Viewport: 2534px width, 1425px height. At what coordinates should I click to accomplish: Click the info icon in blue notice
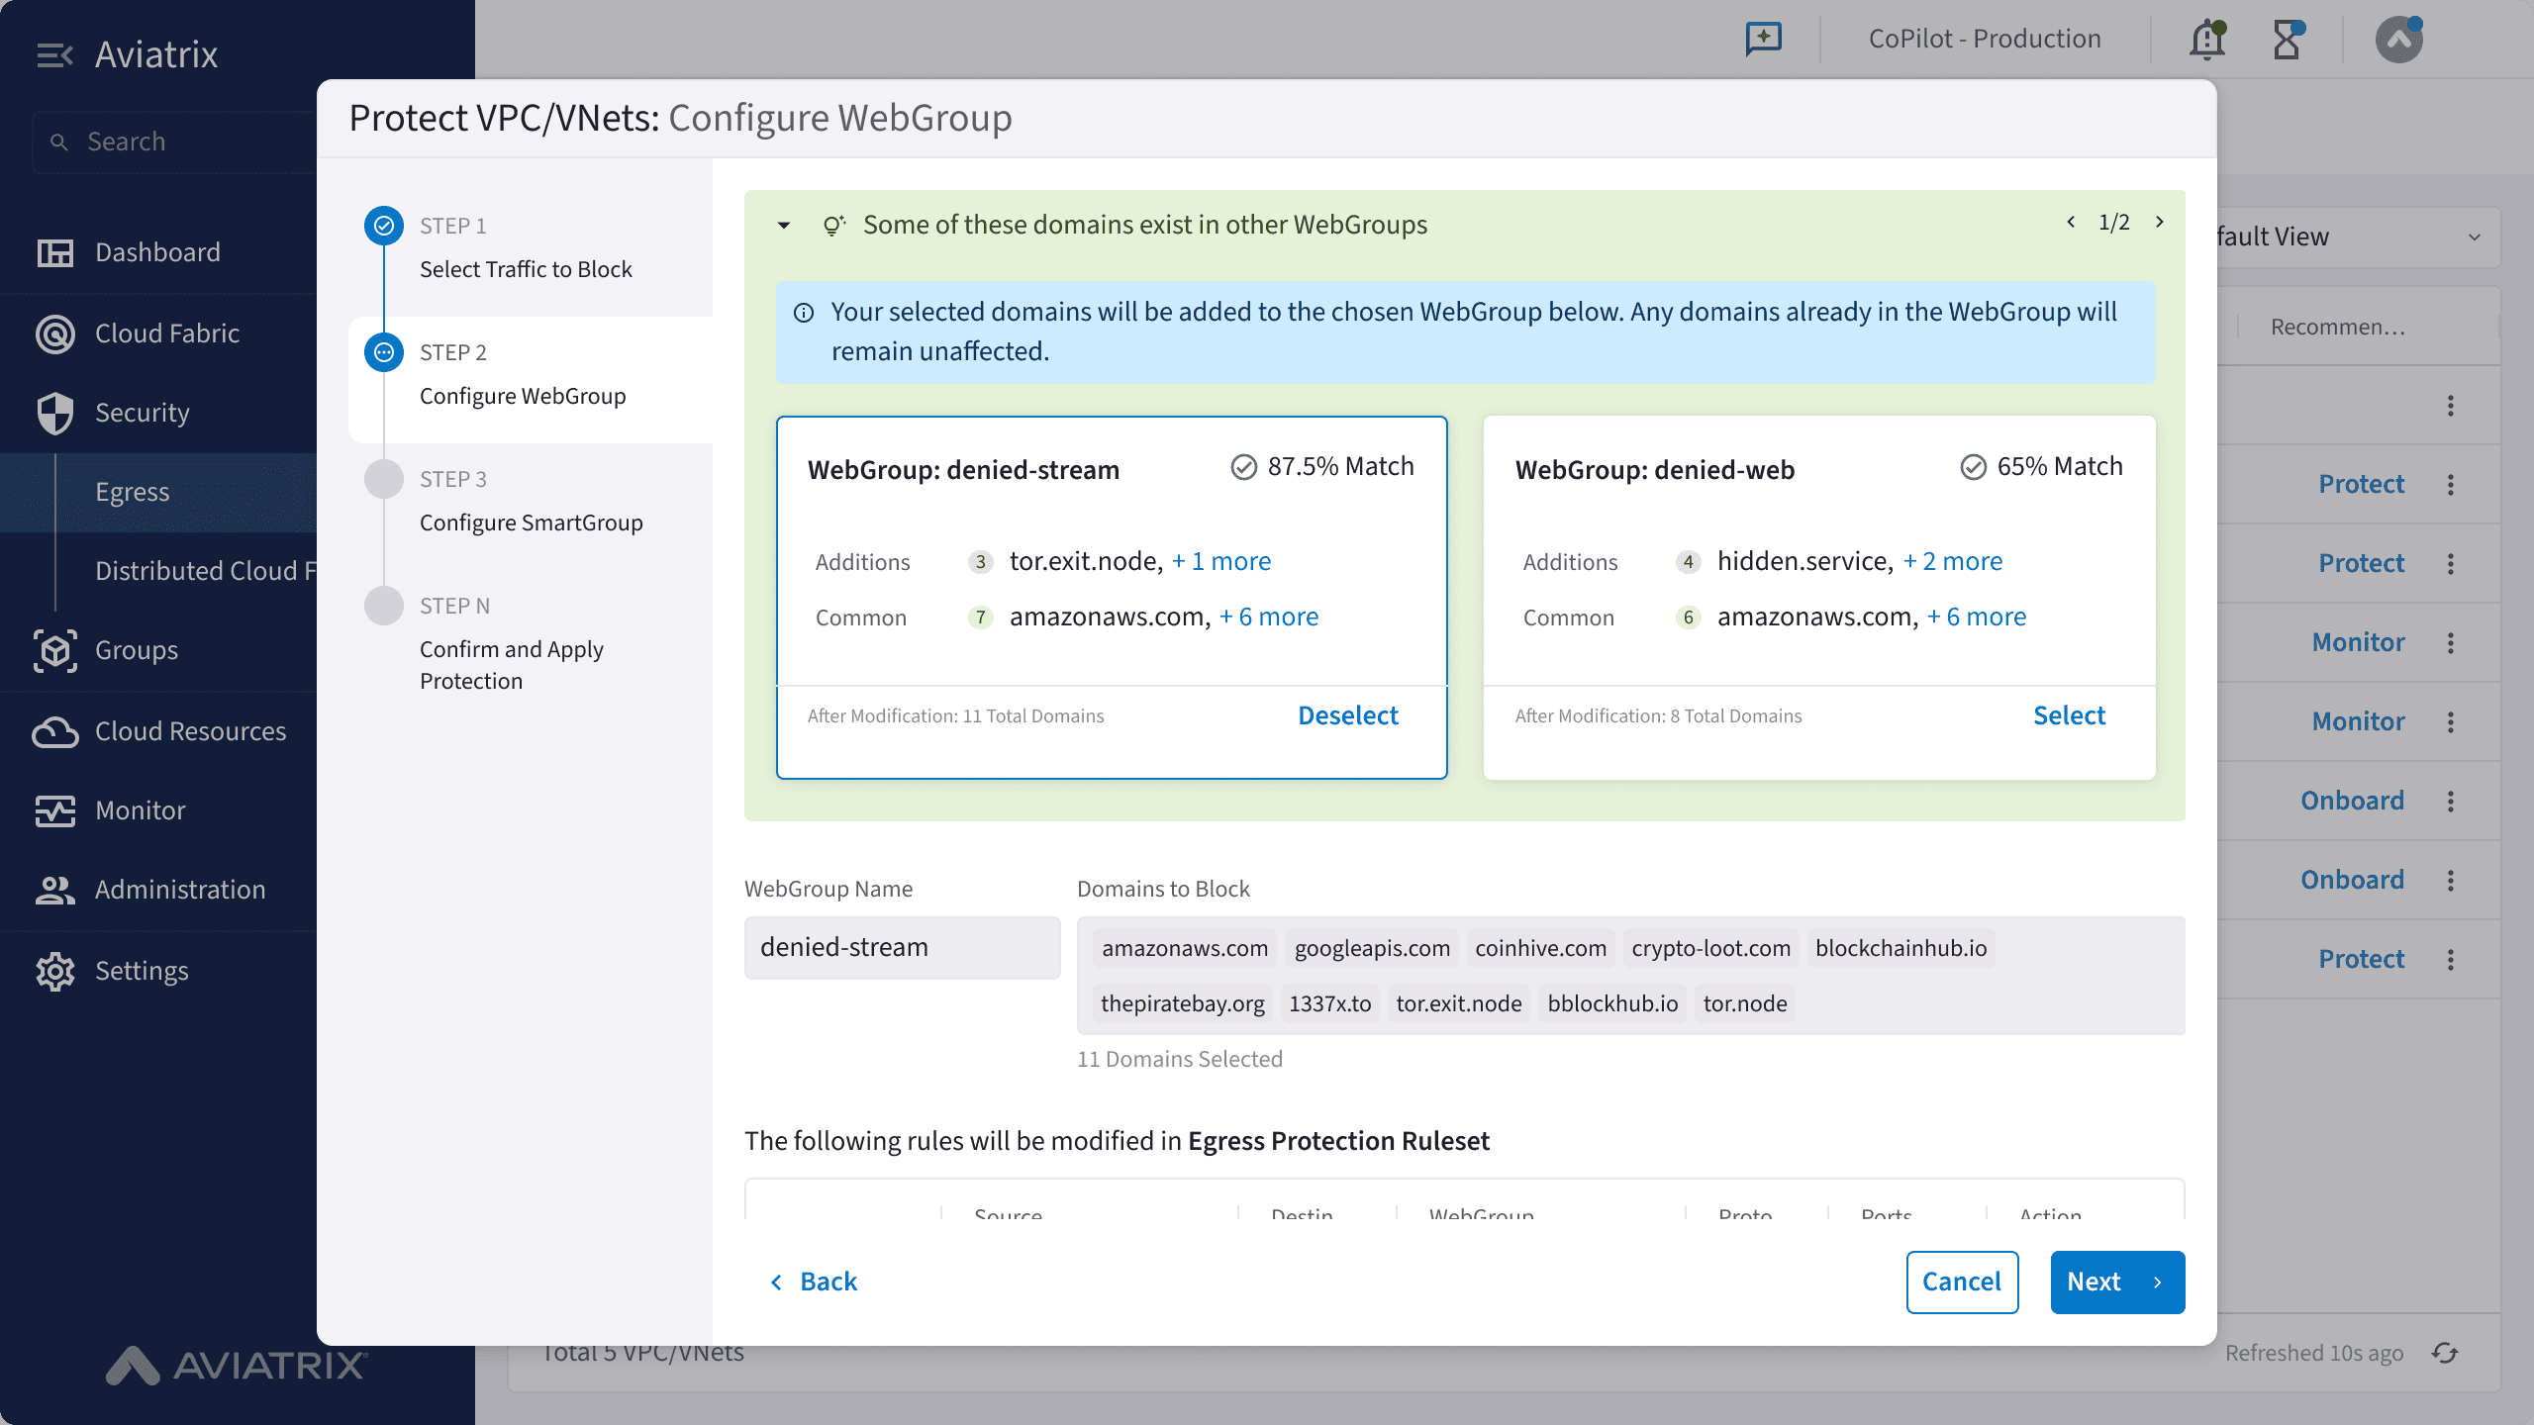(804, 313)
